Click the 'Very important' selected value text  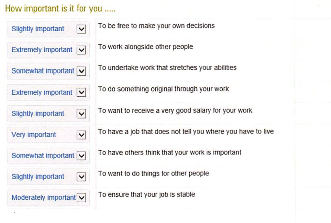pyautogui.click(x=34, y=135)
